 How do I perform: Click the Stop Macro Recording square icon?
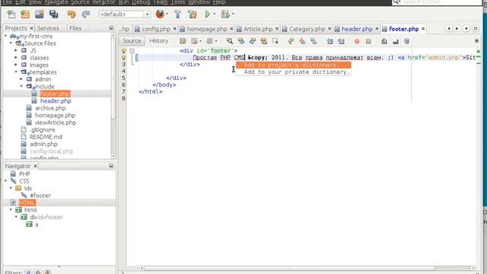click(368, 41)
